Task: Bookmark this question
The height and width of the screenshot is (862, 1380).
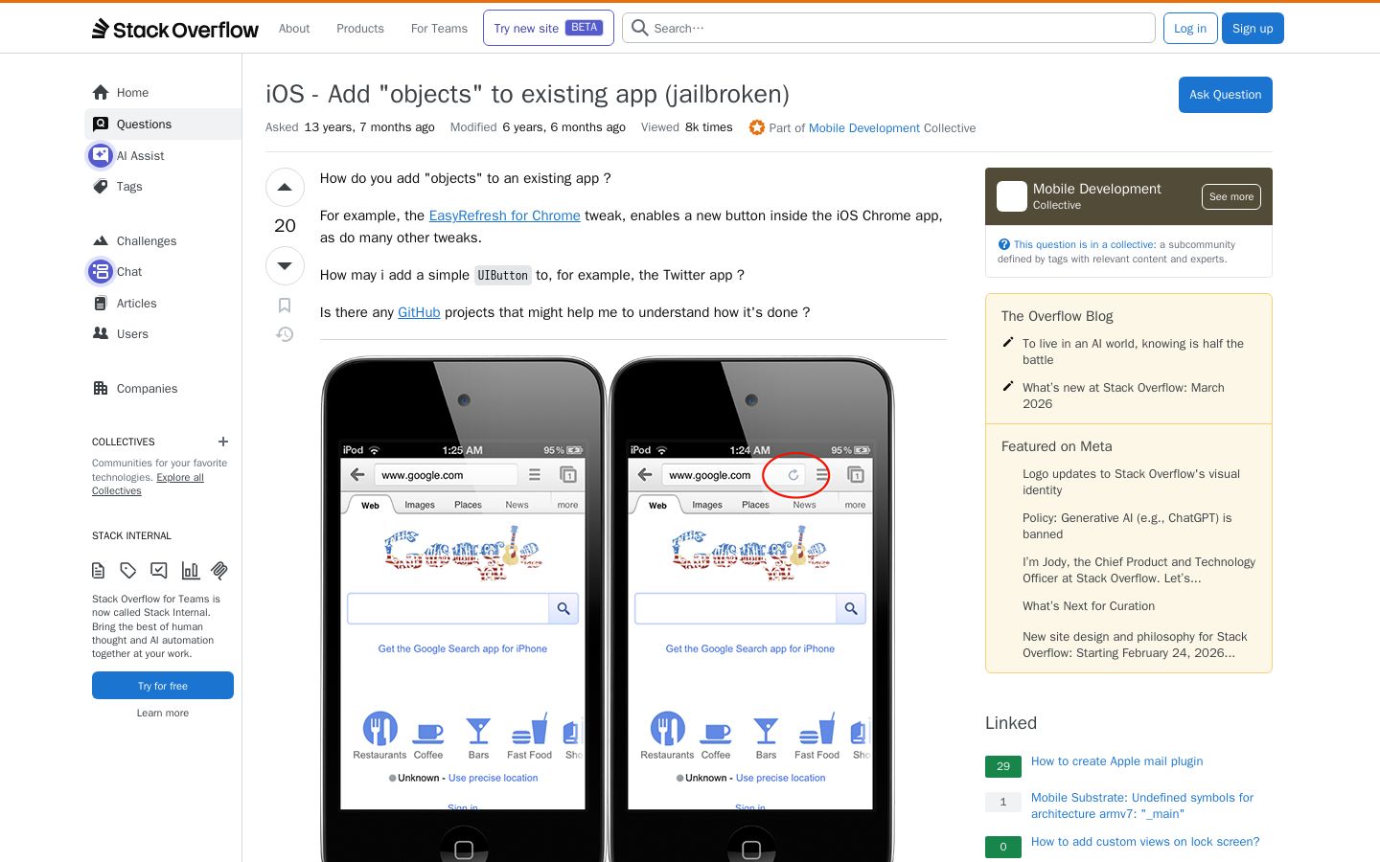Action: tap(285, 306)
